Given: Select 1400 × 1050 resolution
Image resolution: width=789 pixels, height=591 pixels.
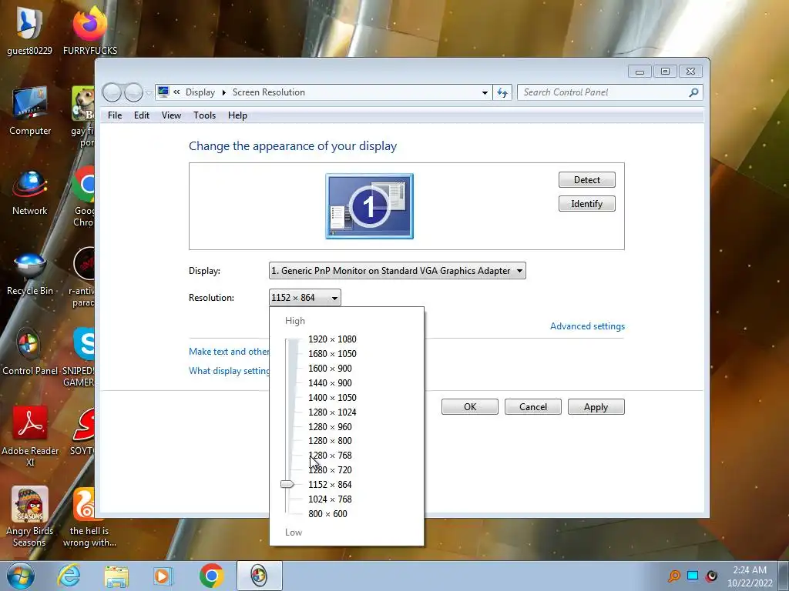Looking at the screenshot, I should click(x=332, y=398).
